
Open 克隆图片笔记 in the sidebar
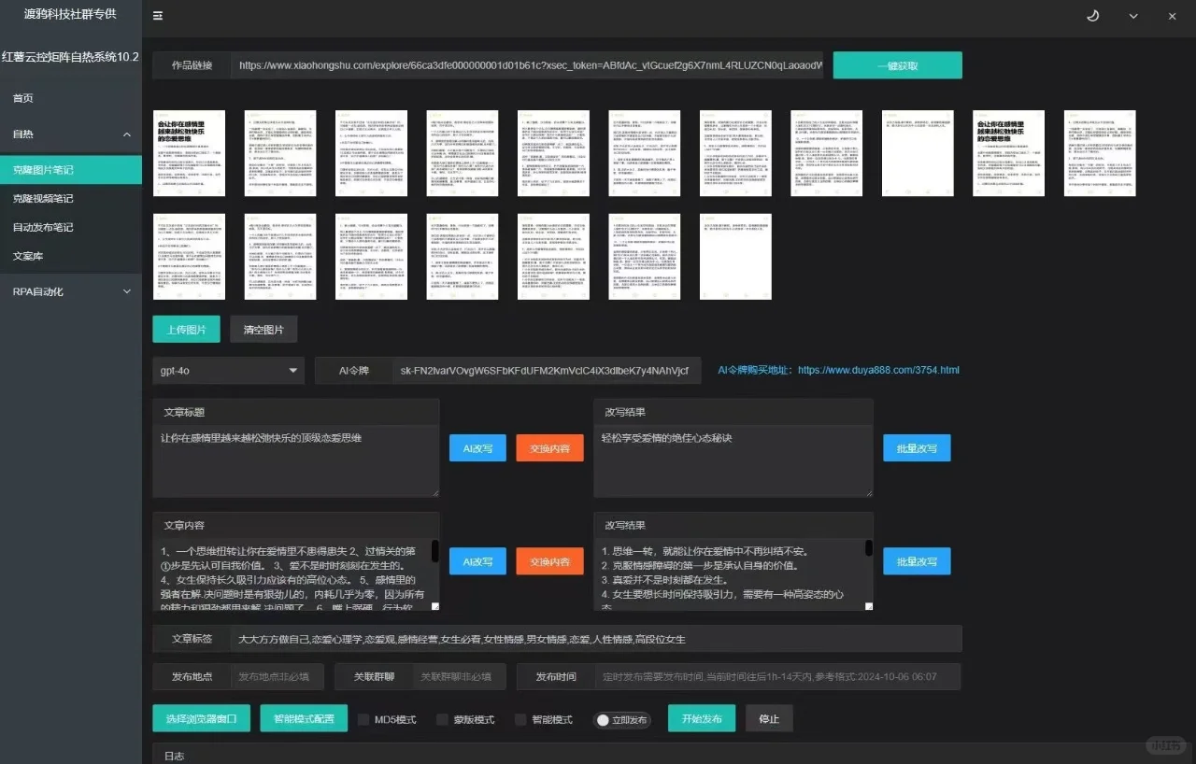pyautogui.click(x=71, y=170)
